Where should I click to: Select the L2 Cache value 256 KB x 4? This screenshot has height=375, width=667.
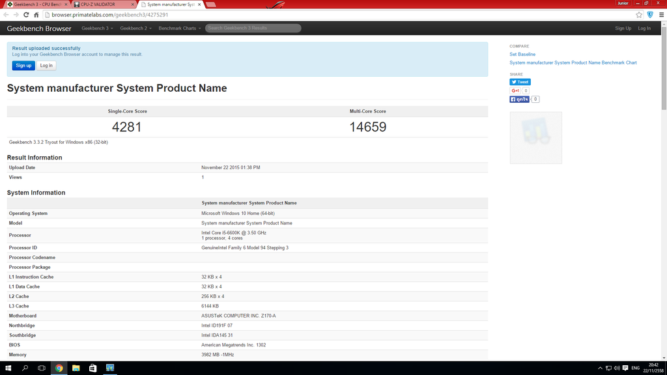click(x=213, y=296)
